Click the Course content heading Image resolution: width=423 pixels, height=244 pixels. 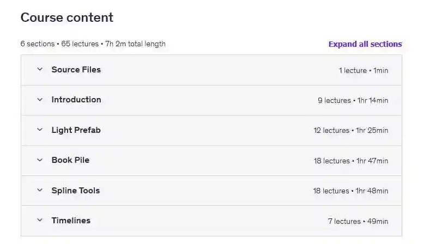click(x=67, y=17)
